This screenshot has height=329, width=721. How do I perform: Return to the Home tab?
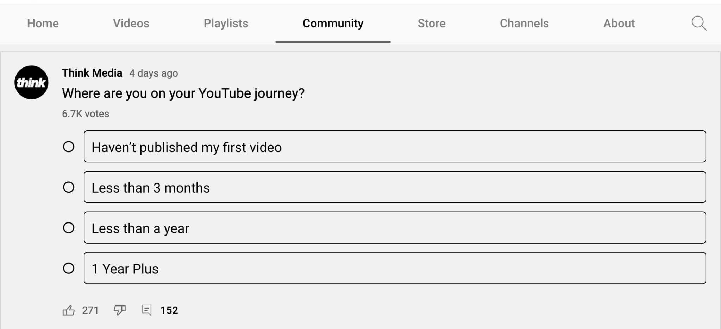click(43, 23)
